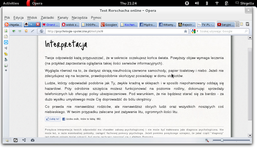Screen dimensions: 257x150
Task: Open the Edycja menu
Action: click(x=19, y=18)
